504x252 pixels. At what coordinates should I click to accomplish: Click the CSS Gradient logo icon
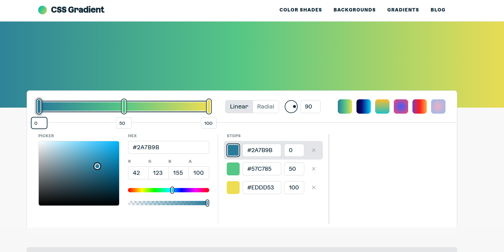tap(42, 10)
